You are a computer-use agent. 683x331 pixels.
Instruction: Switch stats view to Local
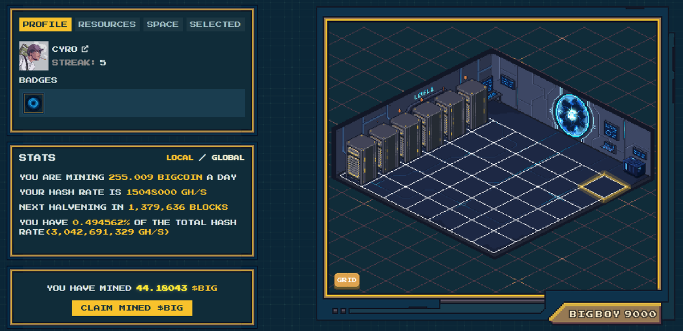click(180, 158)
